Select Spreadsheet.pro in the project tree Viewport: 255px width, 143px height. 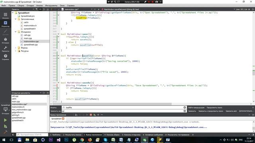(x=27, y=16)
